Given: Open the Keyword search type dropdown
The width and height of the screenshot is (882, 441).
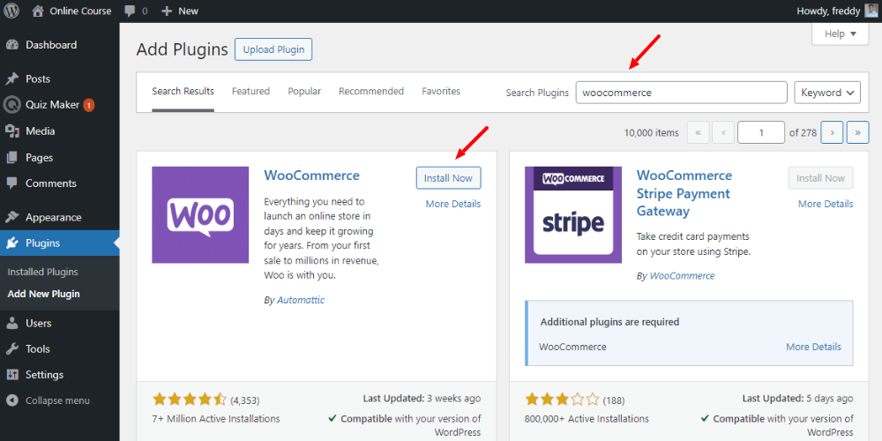Looking at the screenshot, I should pos(827,93).
